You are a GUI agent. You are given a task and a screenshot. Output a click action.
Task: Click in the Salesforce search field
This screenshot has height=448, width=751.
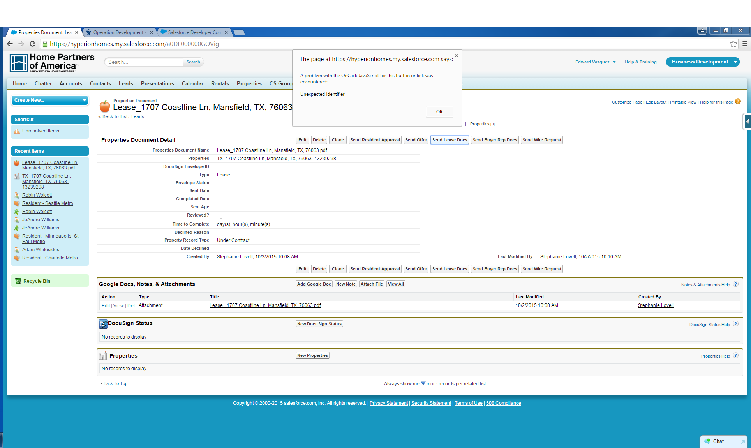tap(144, 62)
